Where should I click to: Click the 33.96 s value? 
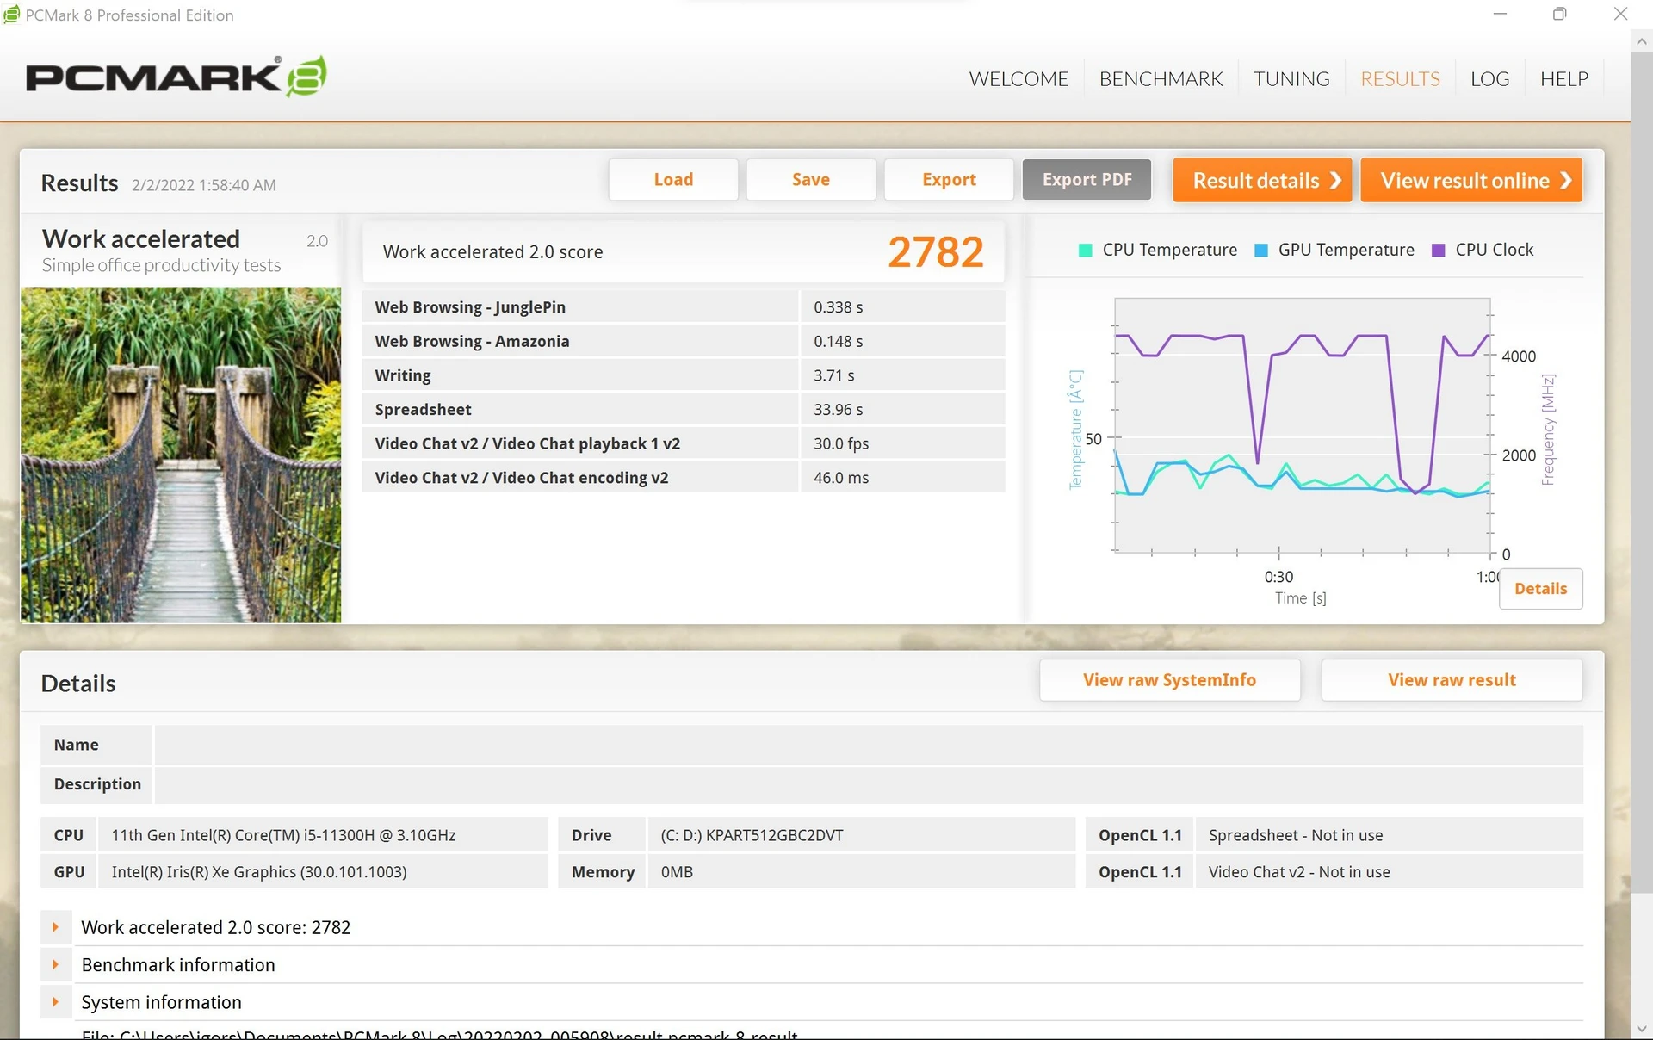(x=838, y=410)
